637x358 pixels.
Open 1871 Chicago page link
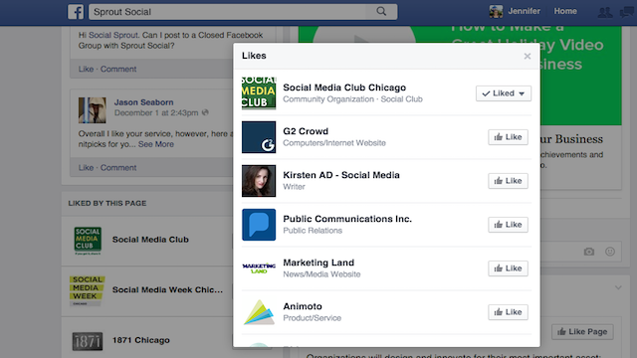click(141, 340)
